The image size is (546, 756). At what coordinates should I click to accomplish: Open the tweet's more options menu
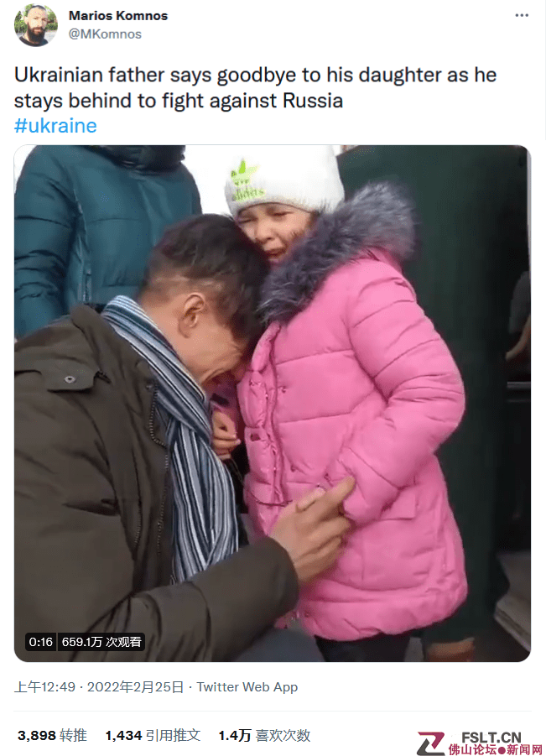[x=522, y=15]
